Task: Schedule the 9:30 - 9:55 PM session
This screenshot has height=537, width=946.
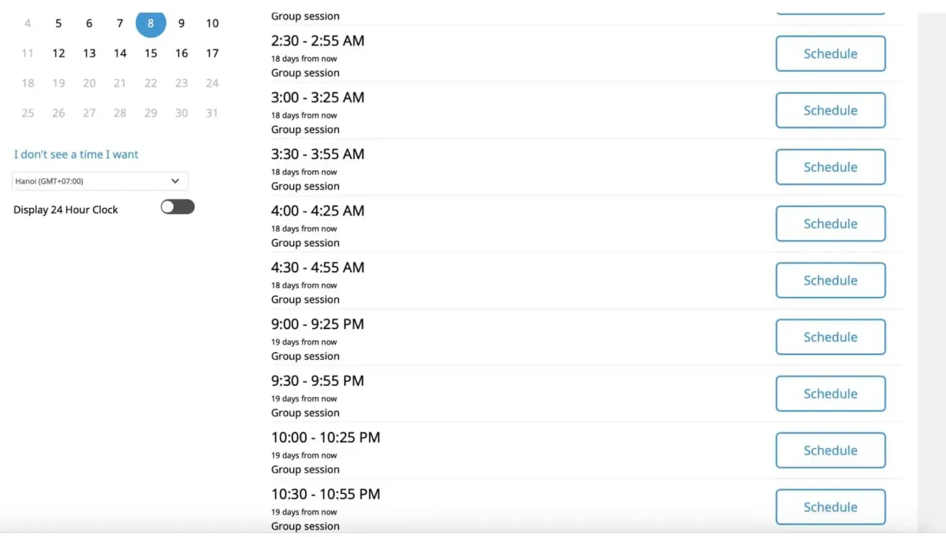Action: [830, 394]
